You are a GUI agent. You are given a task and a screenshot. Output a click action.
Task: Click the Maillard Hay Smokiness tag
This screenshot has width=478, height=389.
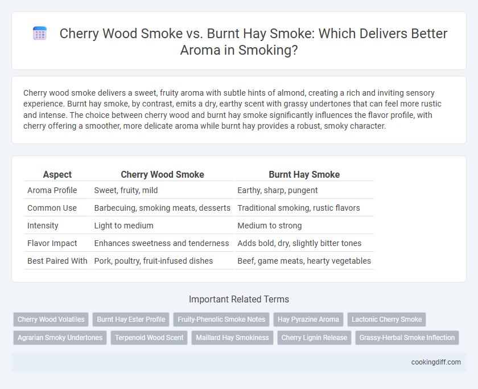232,338
